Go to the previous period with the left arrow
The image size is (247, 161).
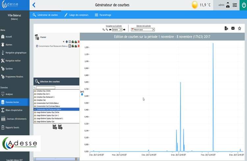click(x=110, y=30)
